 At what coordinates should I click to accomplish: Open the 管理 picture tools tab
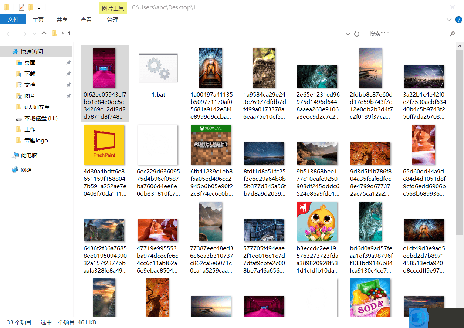point(113,20)
